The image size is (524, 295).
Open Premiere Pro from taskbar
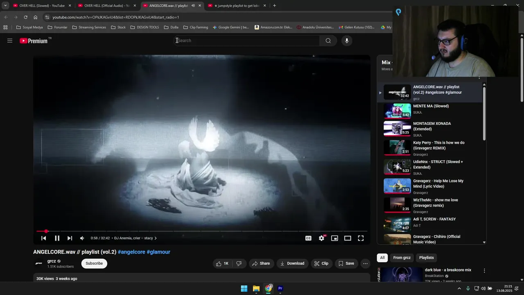coord(280,288)
